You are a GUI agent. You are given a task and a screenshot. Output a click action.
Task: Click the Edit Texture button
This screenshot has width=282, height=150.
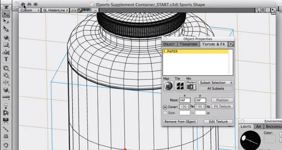(218, 121)
